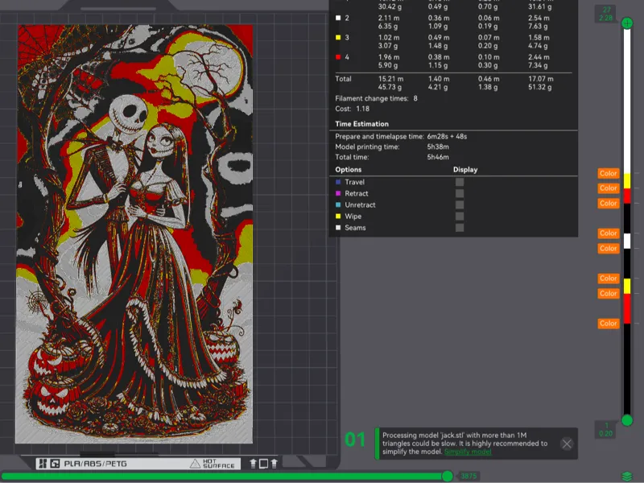Screen dimensions: 644x483
Task: Select the Model printing time 5h38m
Action: point(438,147)
